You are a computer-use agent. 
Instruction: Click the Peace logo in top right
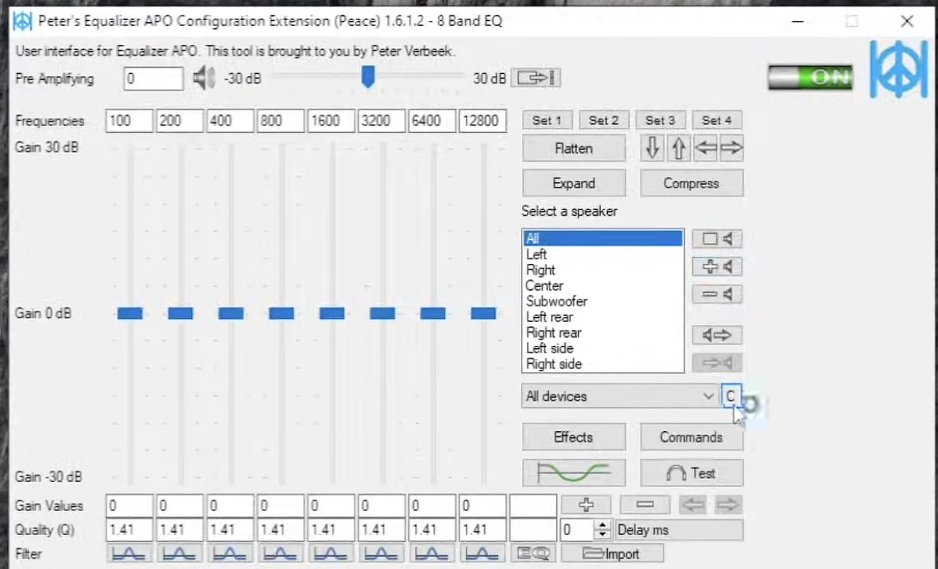coord(899,69)
